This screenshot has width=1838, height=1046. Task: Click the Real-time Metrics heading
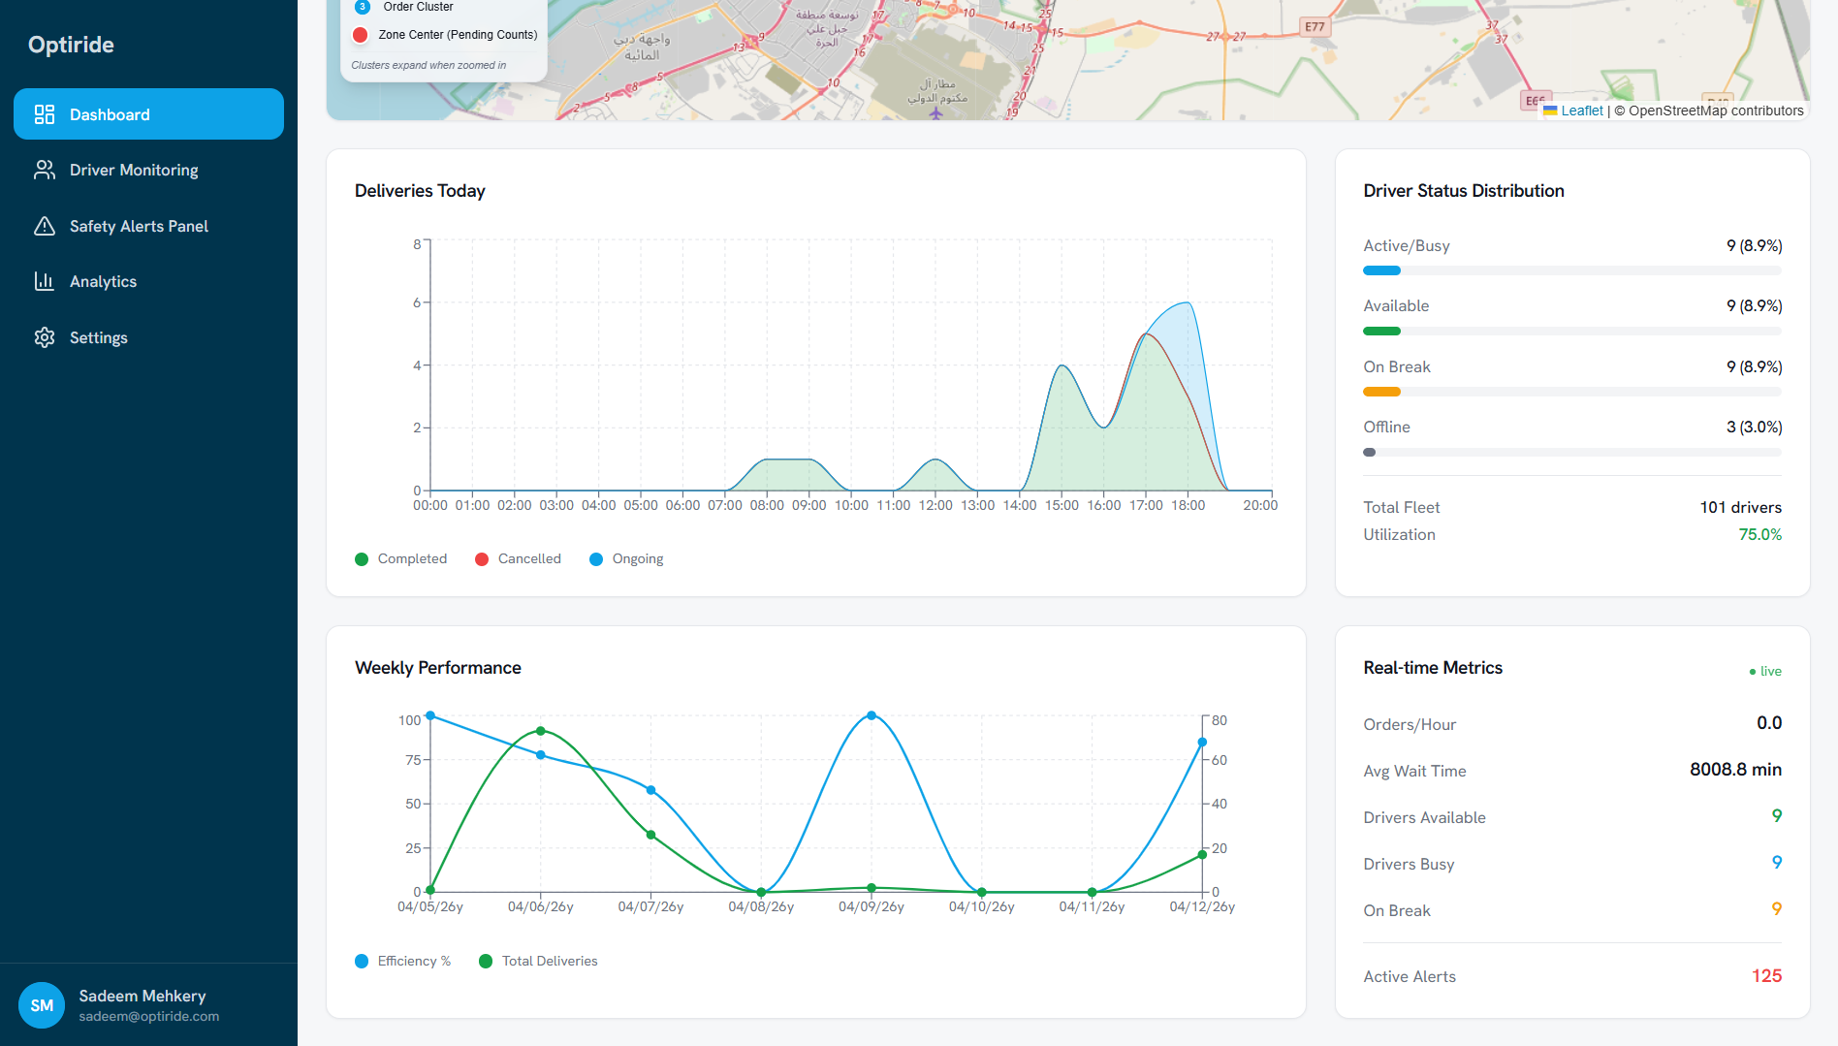pyautogui.click(x=1433, y=668)
